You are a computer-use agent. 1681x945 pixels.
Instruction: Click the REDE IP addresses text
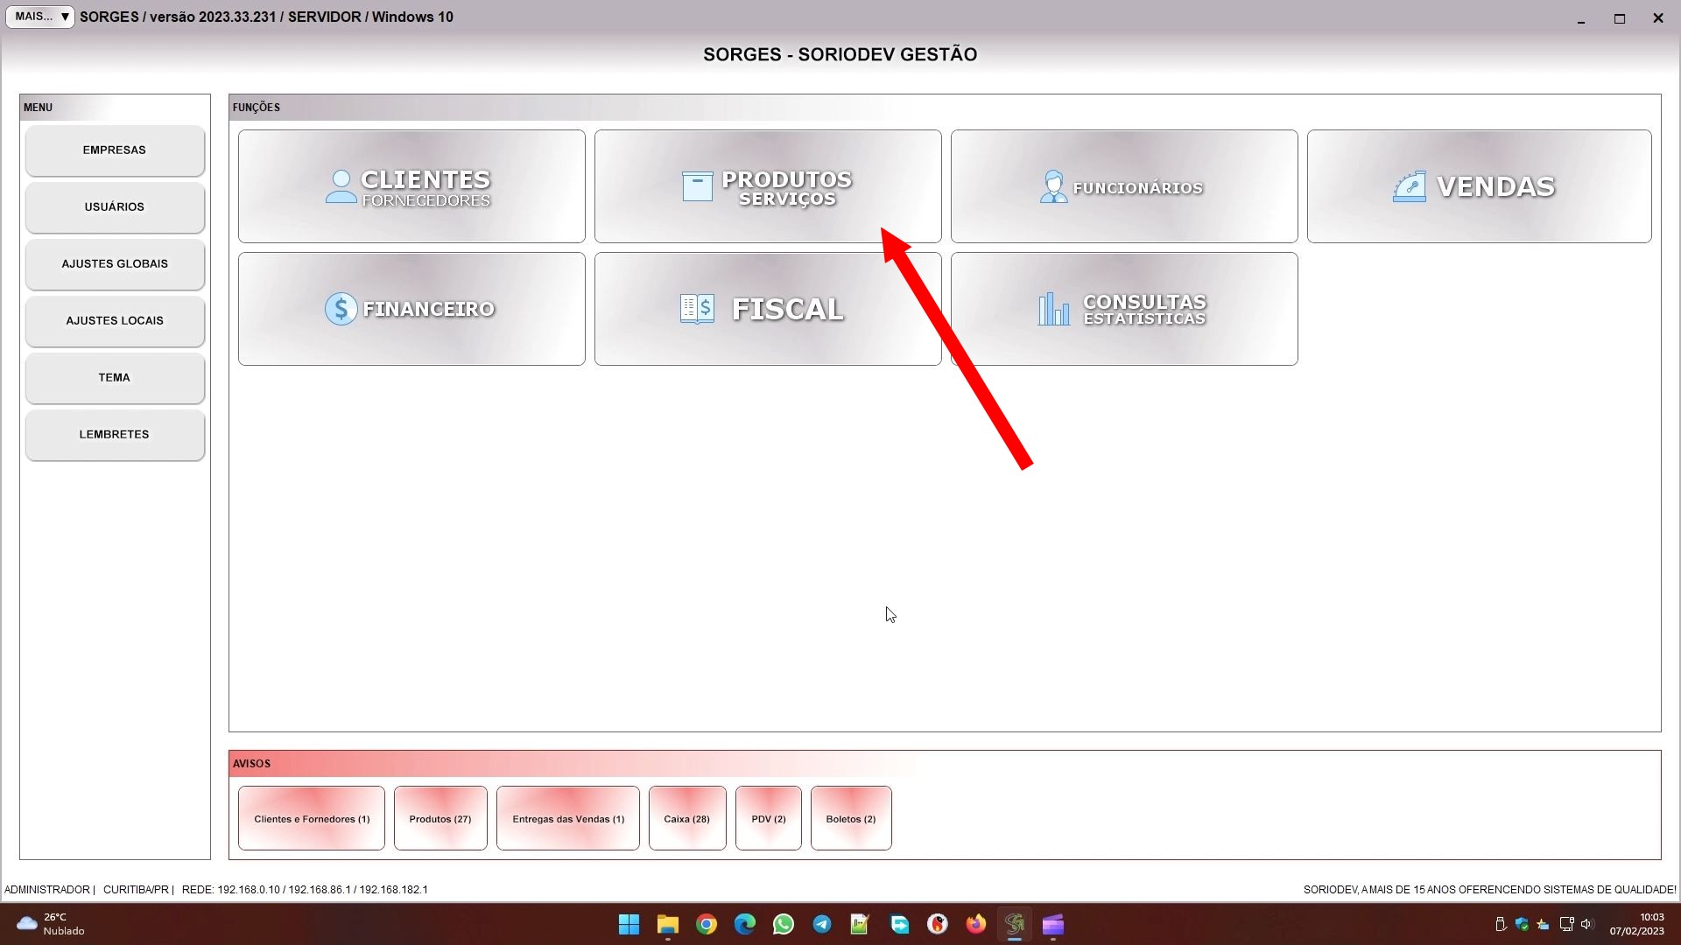point(305,890)
